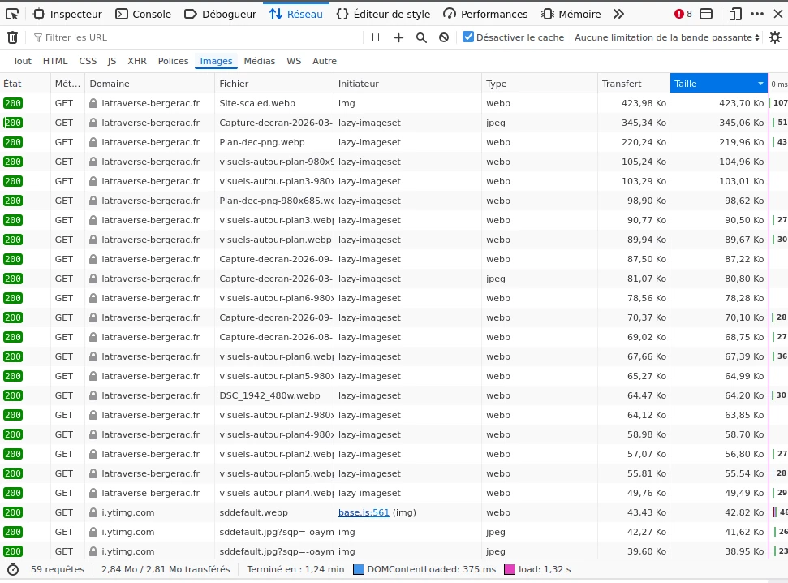
Task: Focus the Filtrer les URL field
Action: (x=196, y=37)
